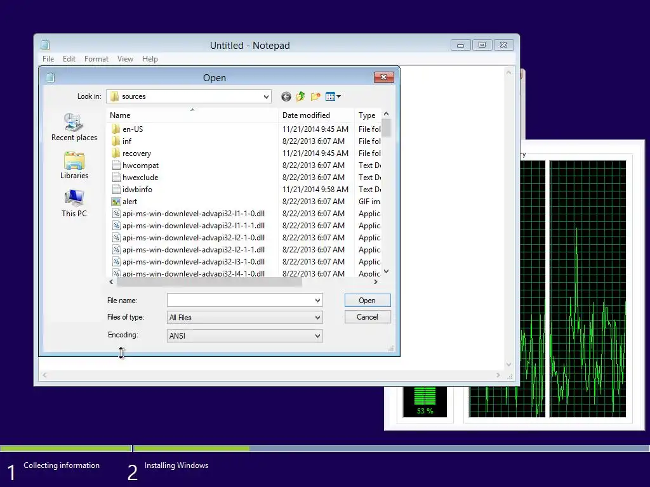This screenshot has width=650, height=487.
Task: Click the icon of api-ms-win-downlevel-advapi32-l1-1-0.dll
Action: [x=116, y=214]
